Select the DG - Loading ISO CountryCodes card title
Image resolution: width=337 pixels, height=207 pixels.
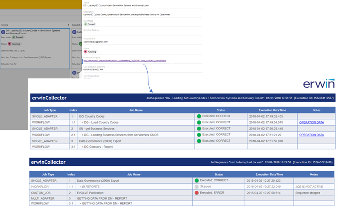[33, 32]
